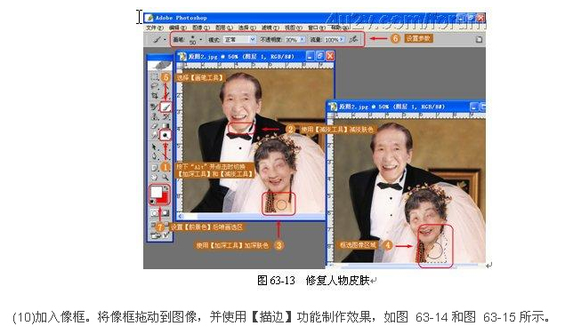Select the Pen tool

pyautogui.click(x=154, y=156)
